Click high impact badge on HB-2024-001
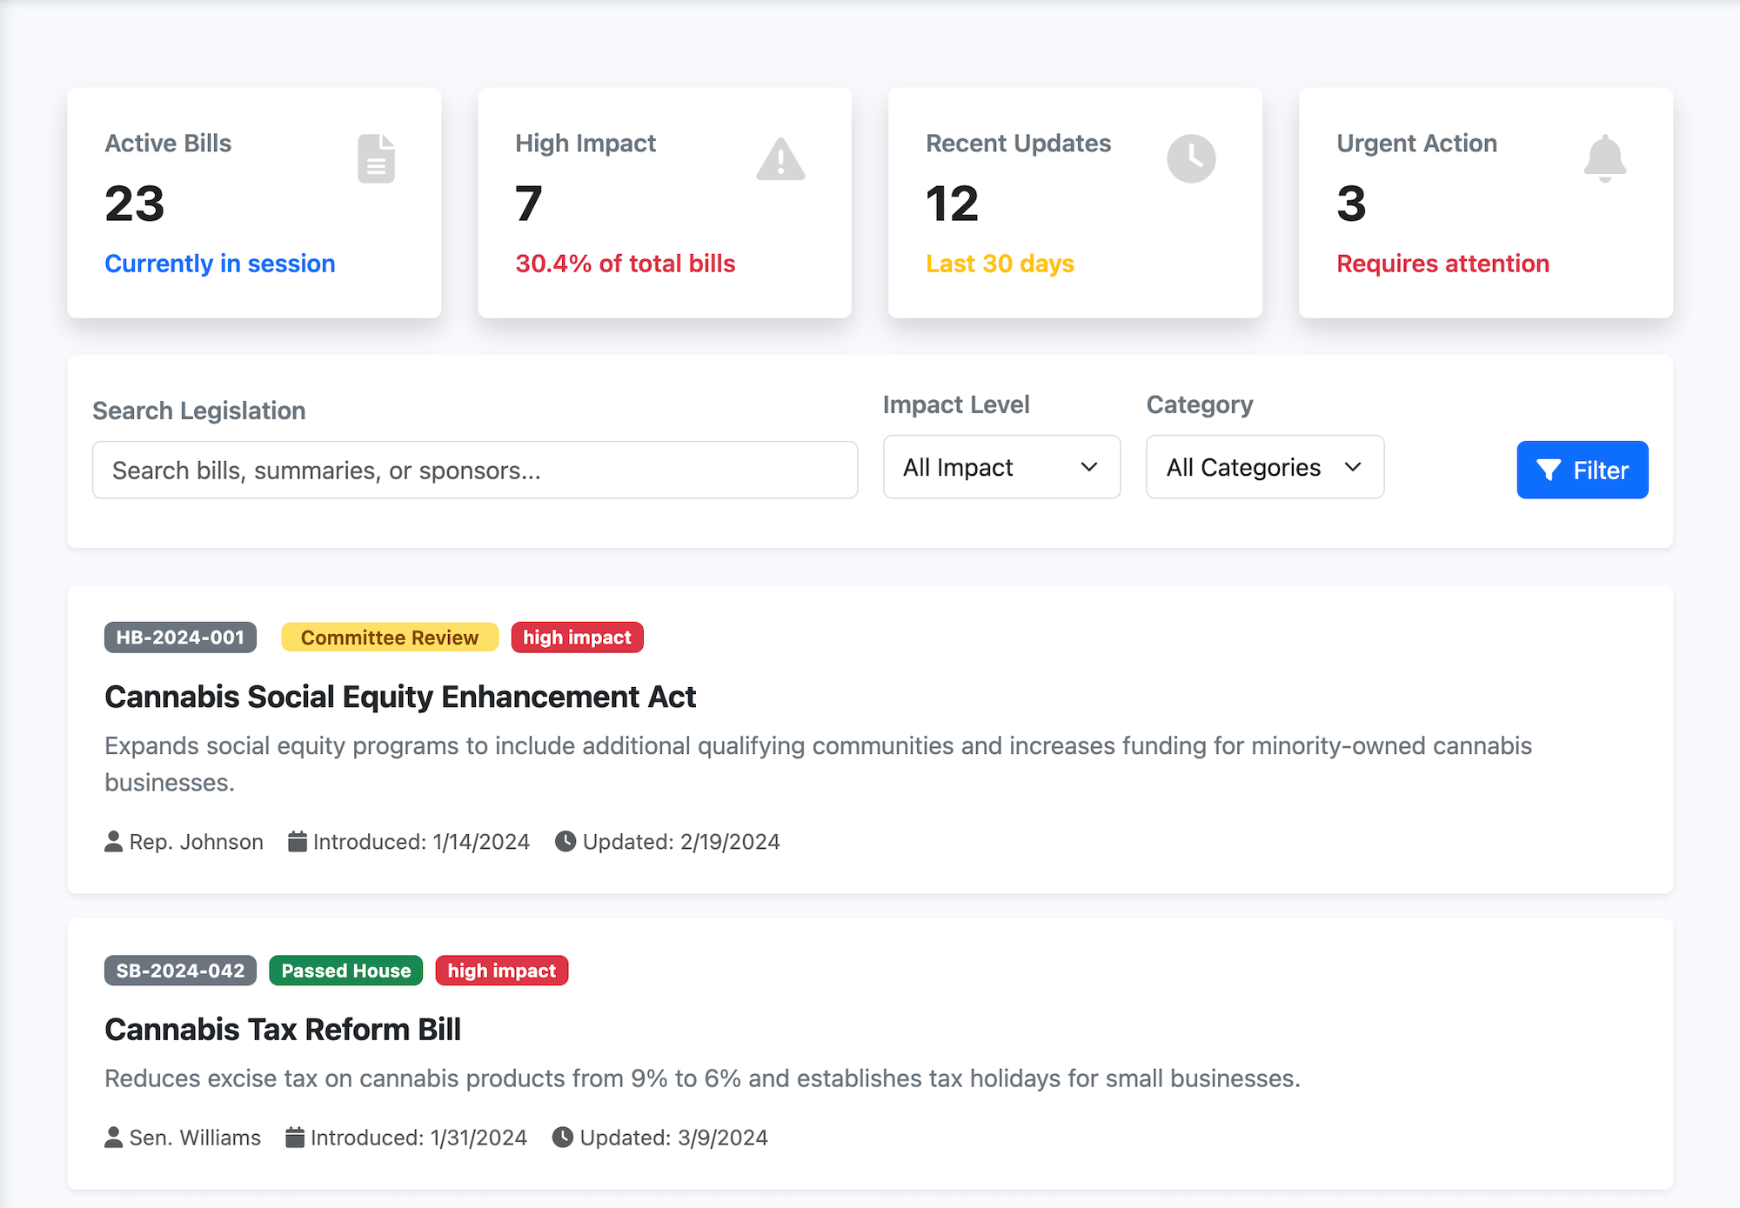The width and height of the screenshot is (1740, 1208). coord(577,637)
